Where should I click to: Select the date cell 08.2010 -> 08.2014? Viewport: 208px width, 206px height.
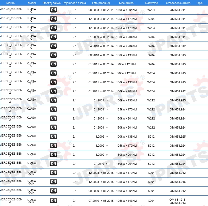pos(101,55)
